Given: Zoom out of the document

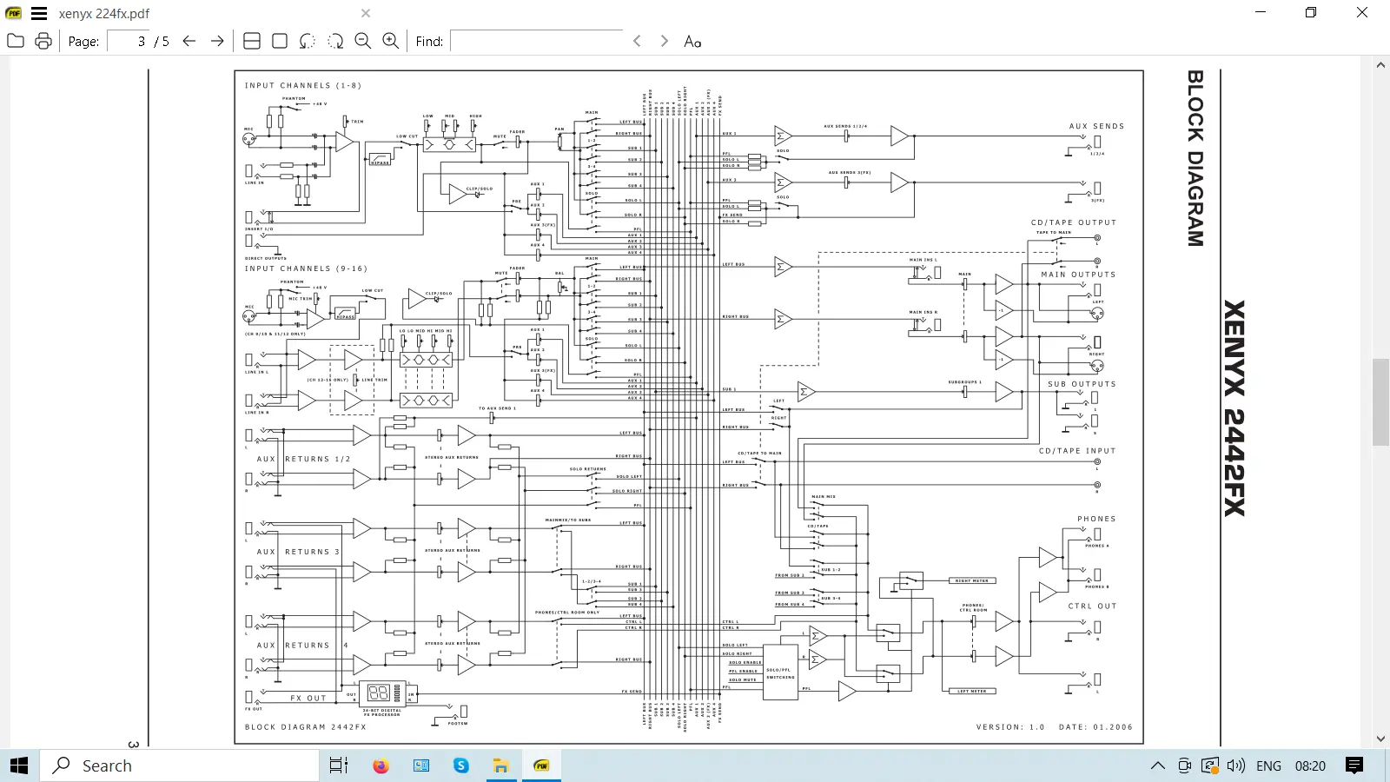Looking at the screenshot, I should pos(363,41).
